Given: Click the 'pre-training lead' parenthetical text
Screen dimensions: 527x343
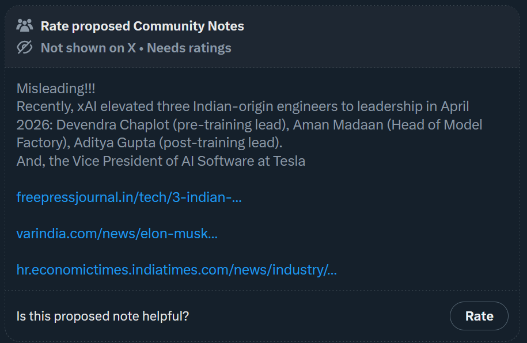Looking at the screenshot, I should [231, 125].
